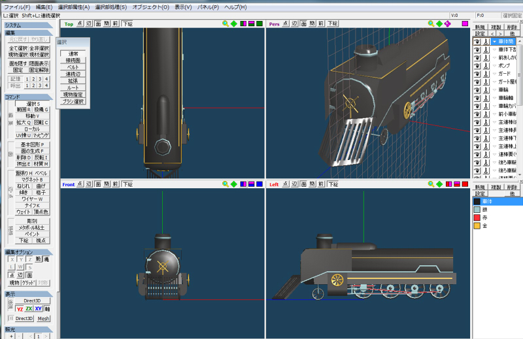Click the magnifier zoom icon in Left view
The height and width of the screenshot is (339, 523).
pyautogui.click(x=431, y=184)
